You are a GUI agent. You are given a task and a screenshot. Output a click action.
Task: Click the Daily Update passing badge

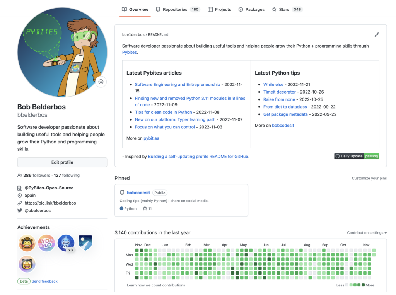(357, 156)
